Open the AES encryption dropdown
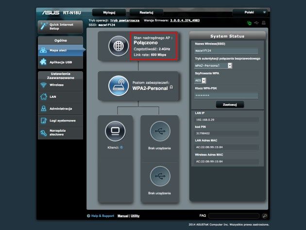Image resolution: width=306 pixels, height=230 pixels. [200, 80]
